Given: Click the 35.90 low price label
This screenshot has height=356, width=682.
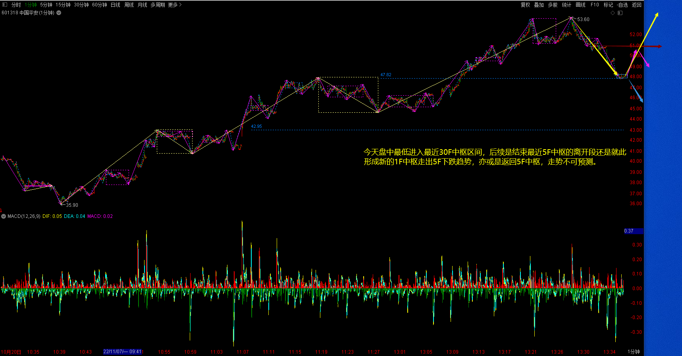Looking at the screenshot, I should [x=72, y=205].
